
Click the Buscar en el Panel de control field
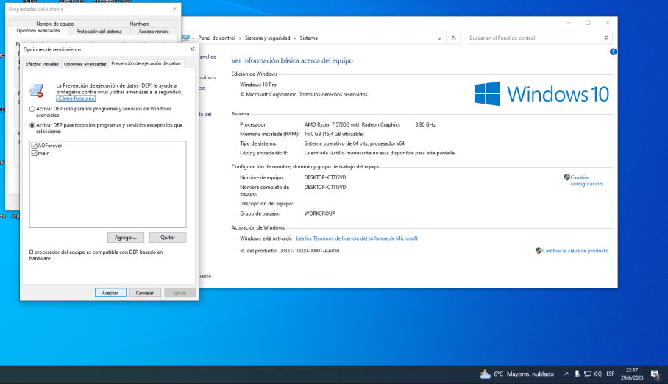(x=533, y=38)
